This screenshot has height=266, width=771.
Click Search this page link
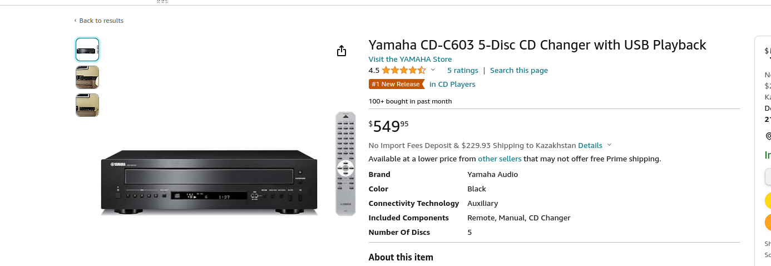point(519,70)
